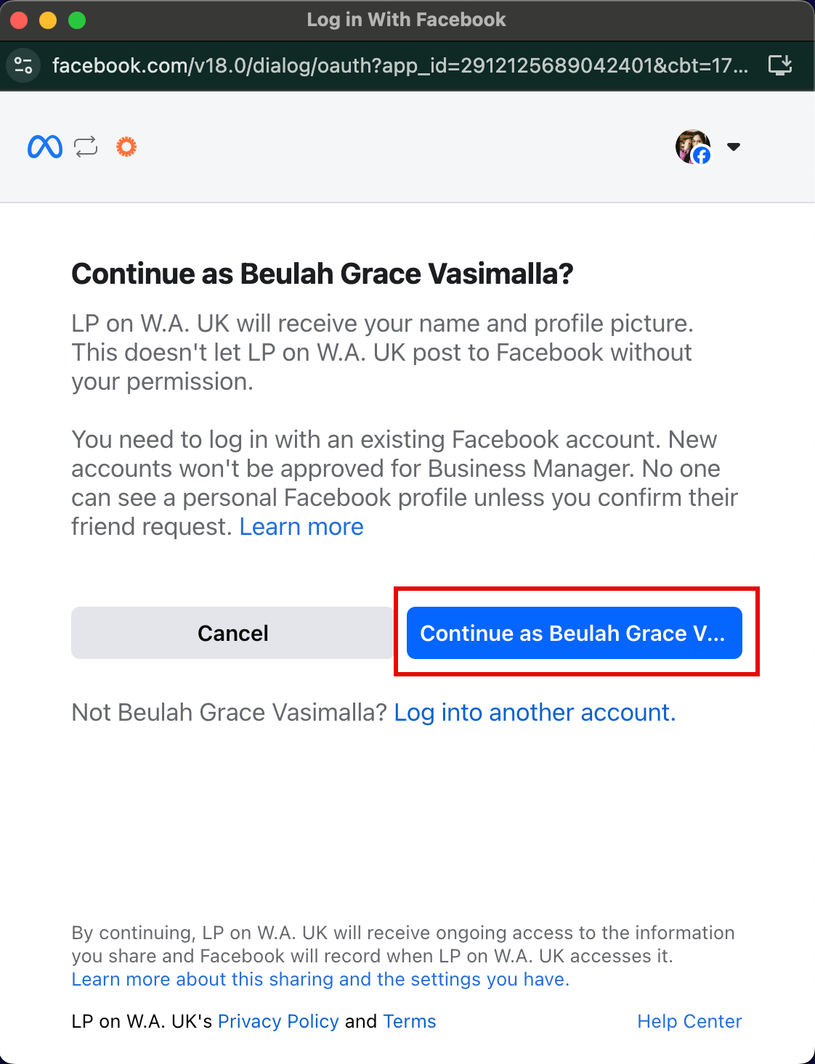Click the facebook.com URL address field
This screenshot has height=1064, width=815.
point(400,65)
